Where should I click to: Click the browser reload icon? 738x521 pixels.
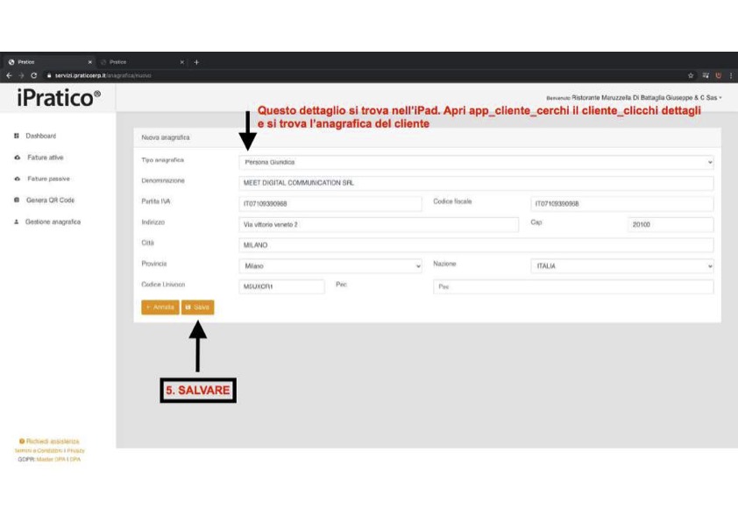click(x=32, y=76)
